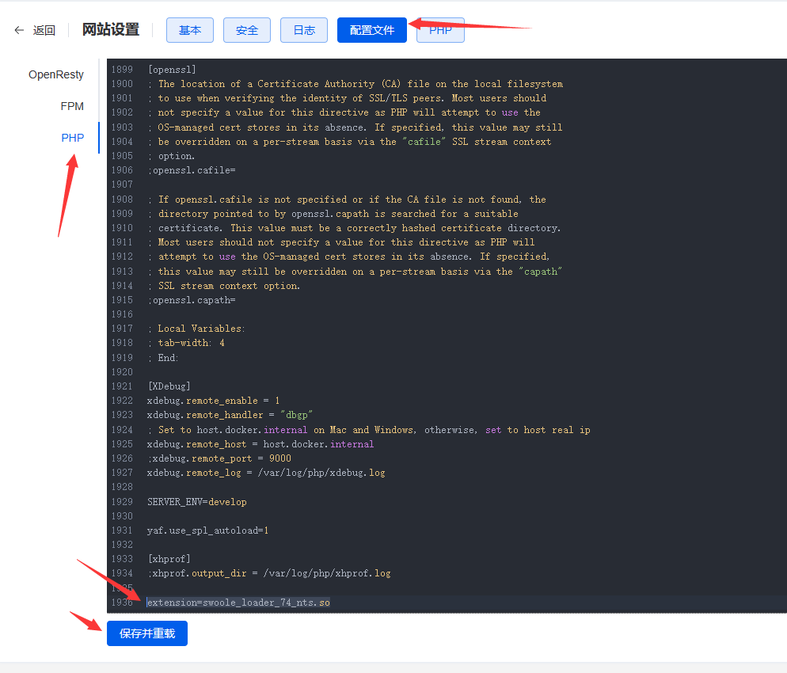Click line number 1921 in gutter
The image size is (787, 673).
click(122, 386)
